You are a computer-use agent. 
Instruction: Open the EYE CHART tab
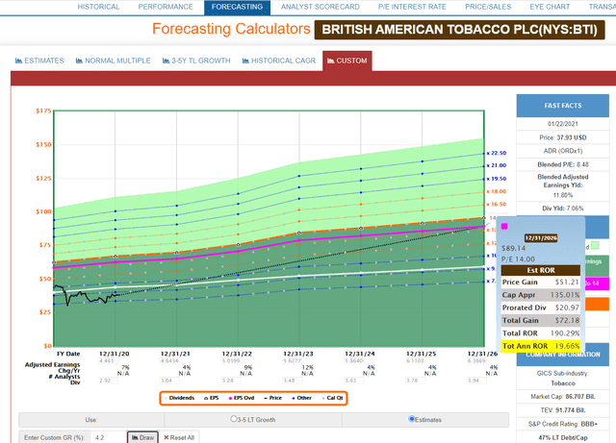(550, 7)
